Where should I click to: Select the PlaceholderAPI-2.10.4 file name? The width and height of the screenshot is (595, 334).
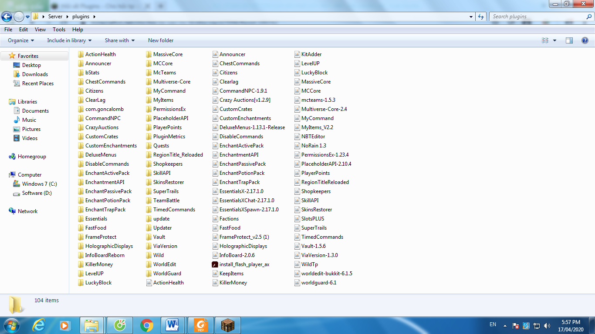326,164
